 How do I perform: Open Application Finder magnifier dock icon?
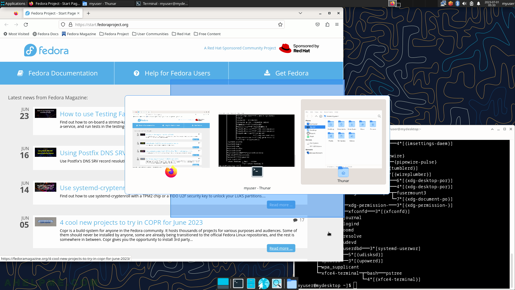pos(277,283)
